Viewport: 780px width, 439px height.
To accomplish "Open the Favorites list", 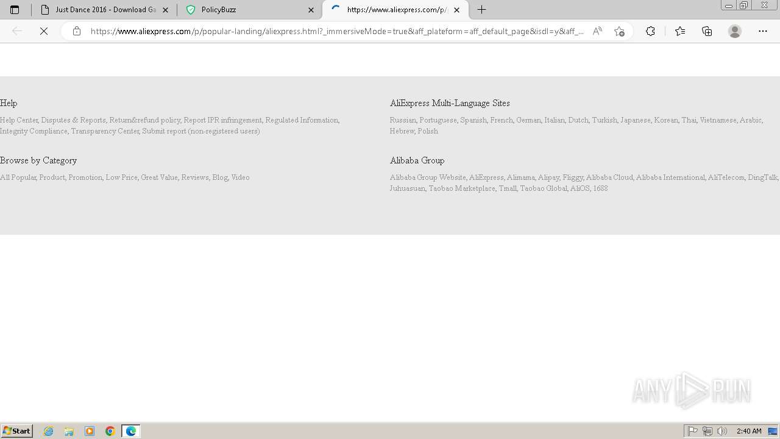I will tap(680, 31).
